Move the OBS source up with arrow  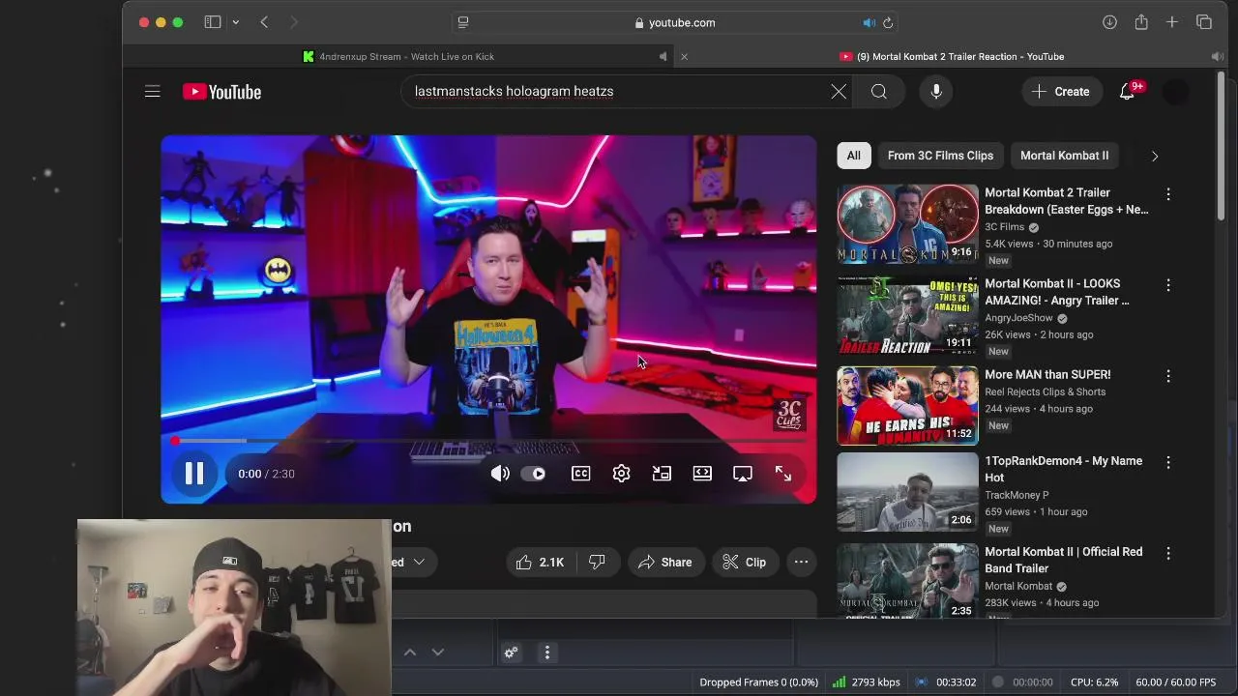(x=410, y=652)
